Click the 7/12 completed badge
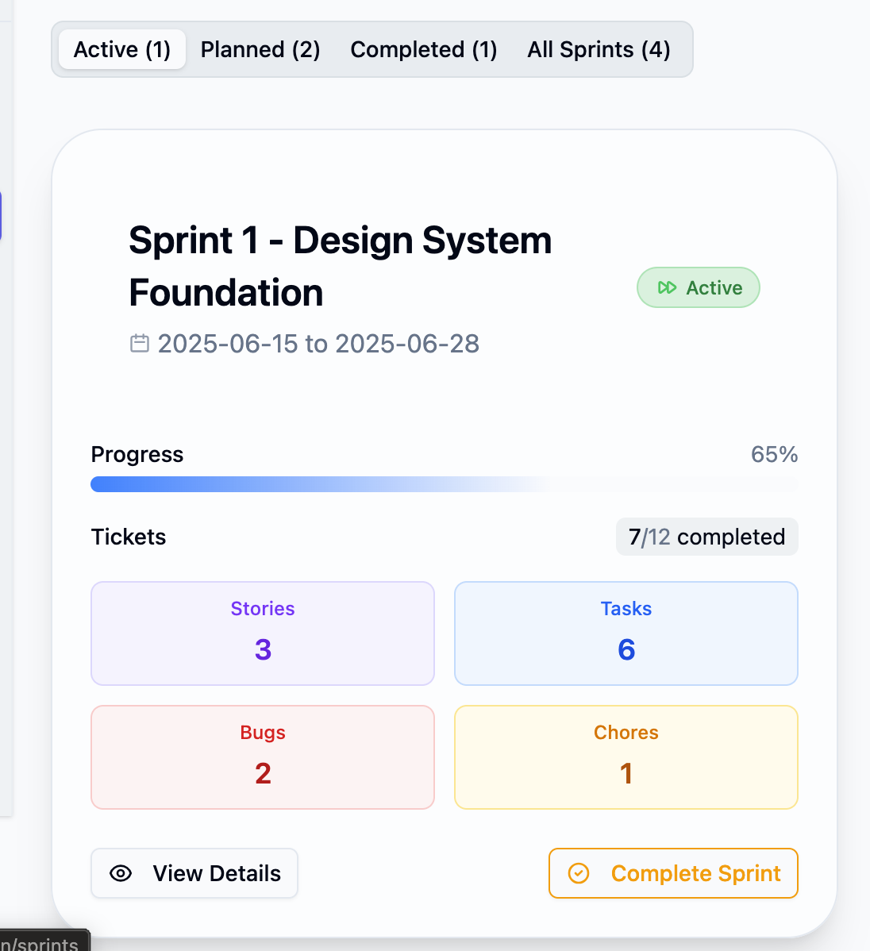The image size is (870, 951). click(706, 537)
